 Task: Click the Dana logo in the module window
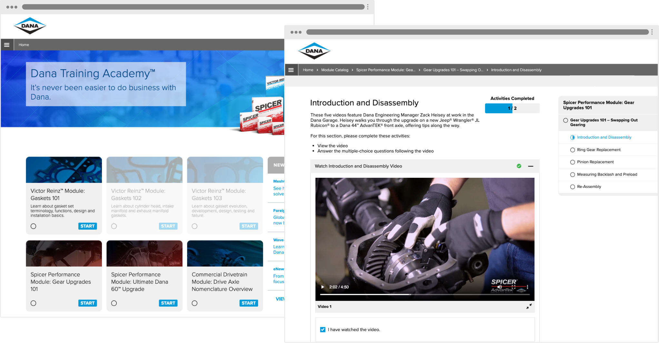coord(314,51)
